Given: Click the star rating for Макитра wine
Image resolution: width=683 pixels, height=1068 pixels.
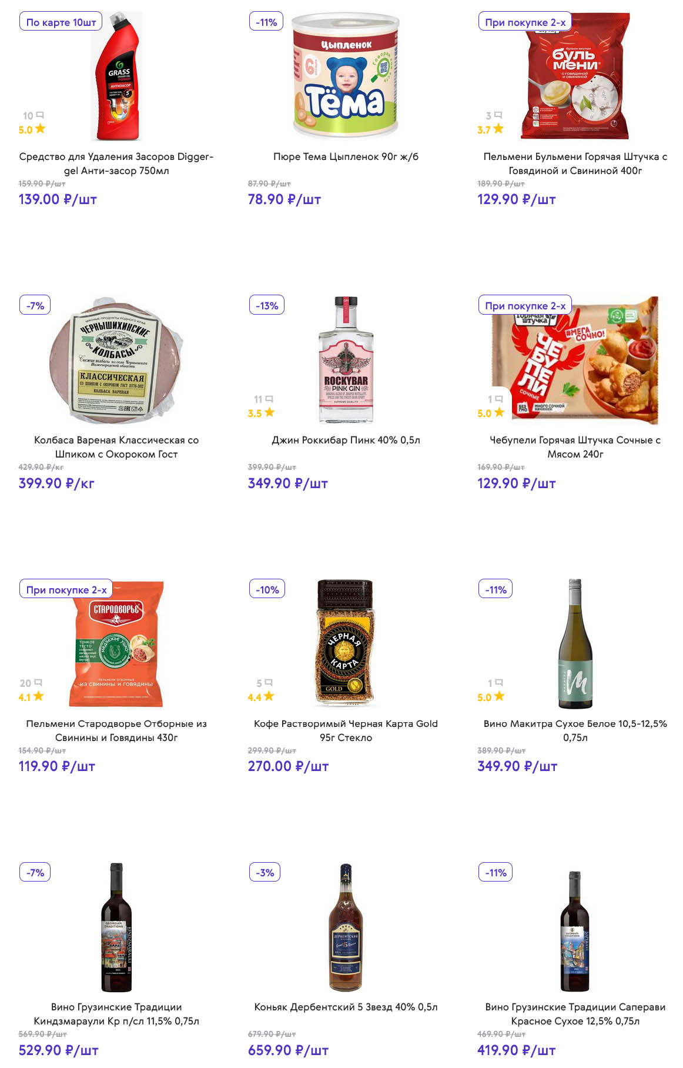Looking at the screenshot, I should pos(499,696).
